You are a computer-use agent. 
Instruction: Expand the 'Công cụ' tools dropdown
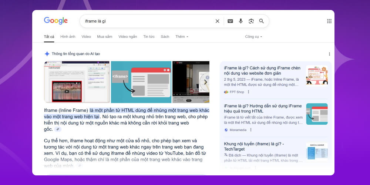tap(253, 37)
